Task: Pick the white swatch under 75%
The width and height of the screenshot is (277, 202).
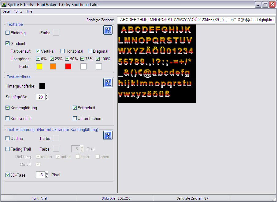Action: (x=83, y=66)
